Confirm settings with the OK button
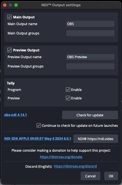The width and height of the screenshot is (122, 185). pyautogui.click(x=111, y=176)
